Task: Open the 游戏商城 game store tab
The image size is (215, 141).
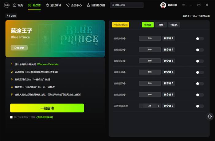Action: [54, 5]
